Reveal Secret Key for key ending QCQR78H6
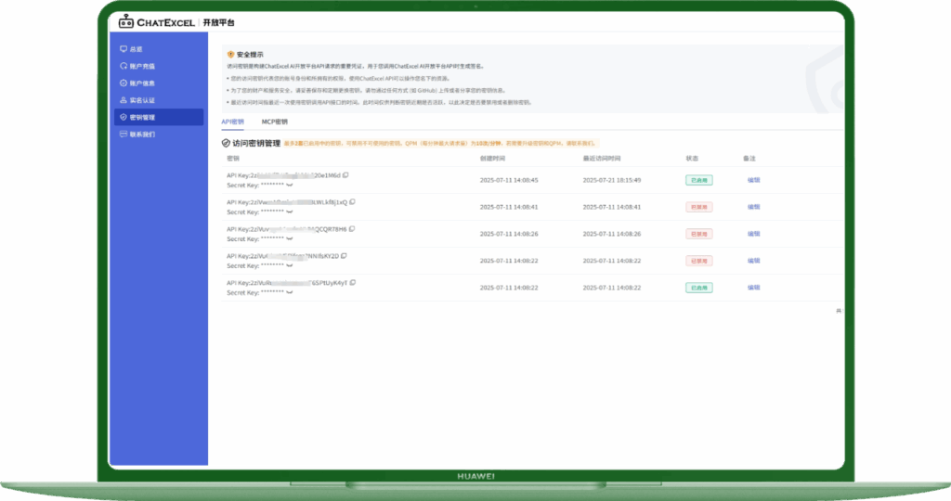 point(290,239)
